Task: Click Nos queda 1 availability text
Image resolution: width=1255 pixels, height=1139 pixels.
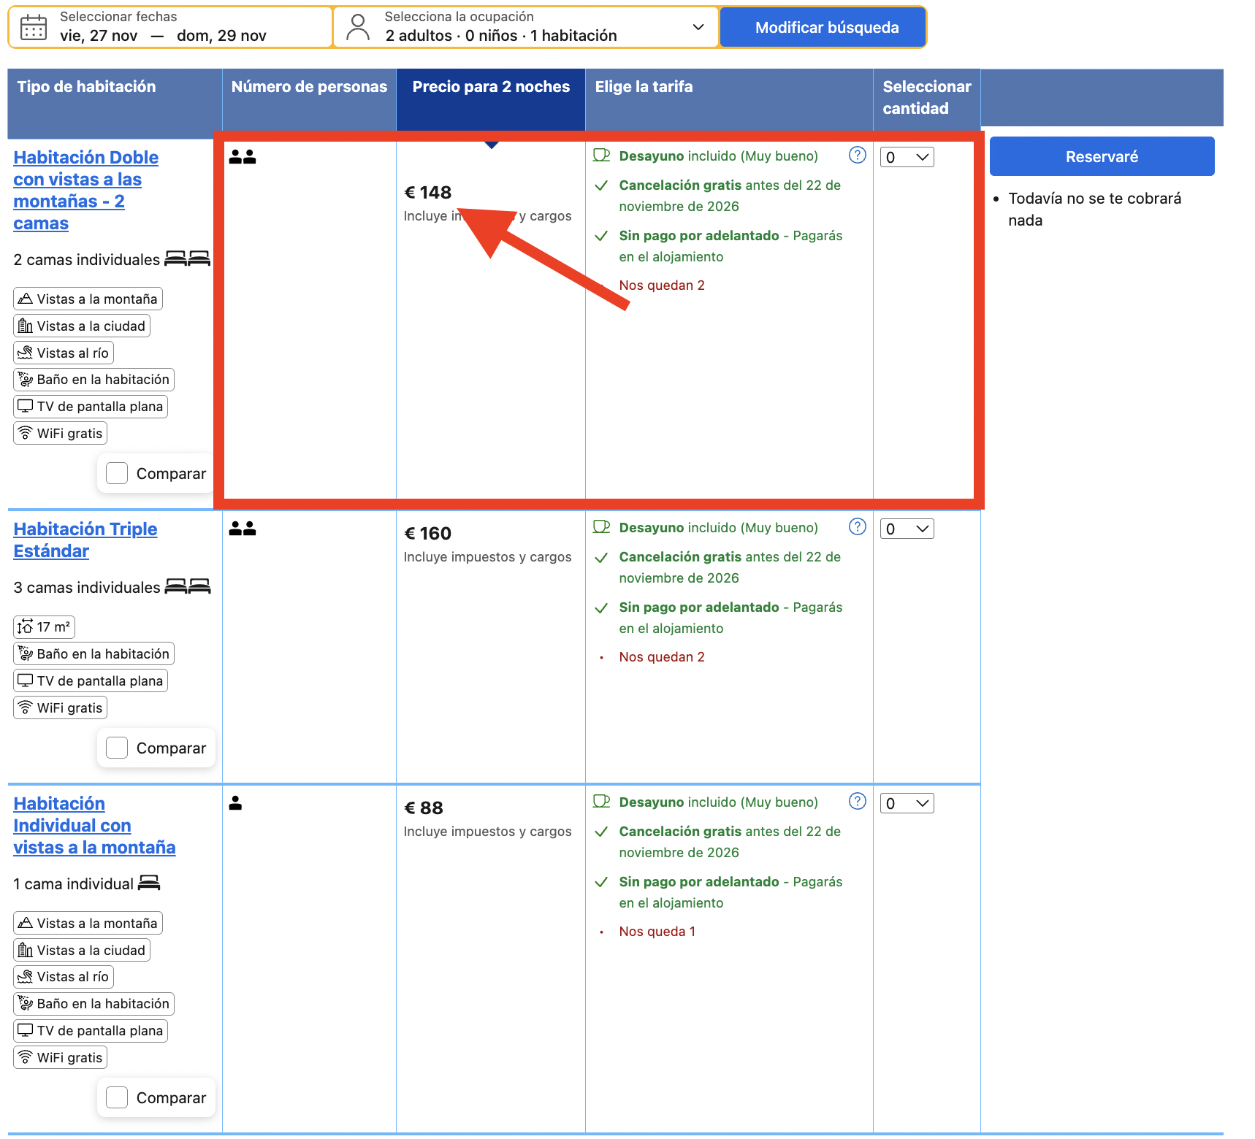Action: pos(657,931)
